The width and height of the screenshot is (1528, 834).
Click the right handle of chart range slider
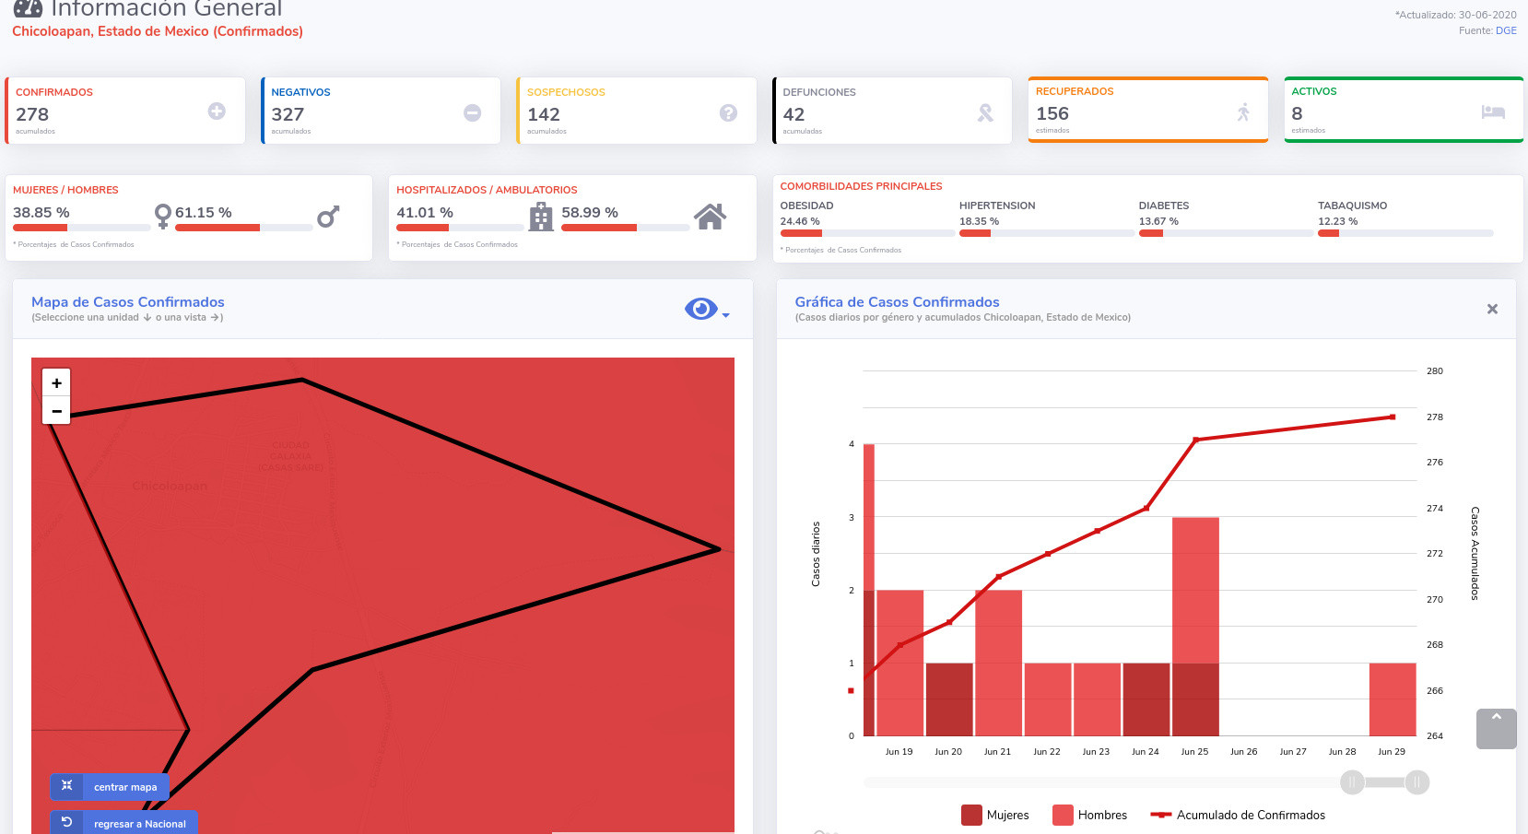click(1417, 782)
